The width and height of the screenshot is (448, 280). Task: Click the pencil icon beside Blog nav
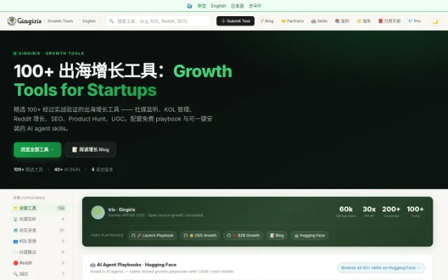tap(261, 21)
